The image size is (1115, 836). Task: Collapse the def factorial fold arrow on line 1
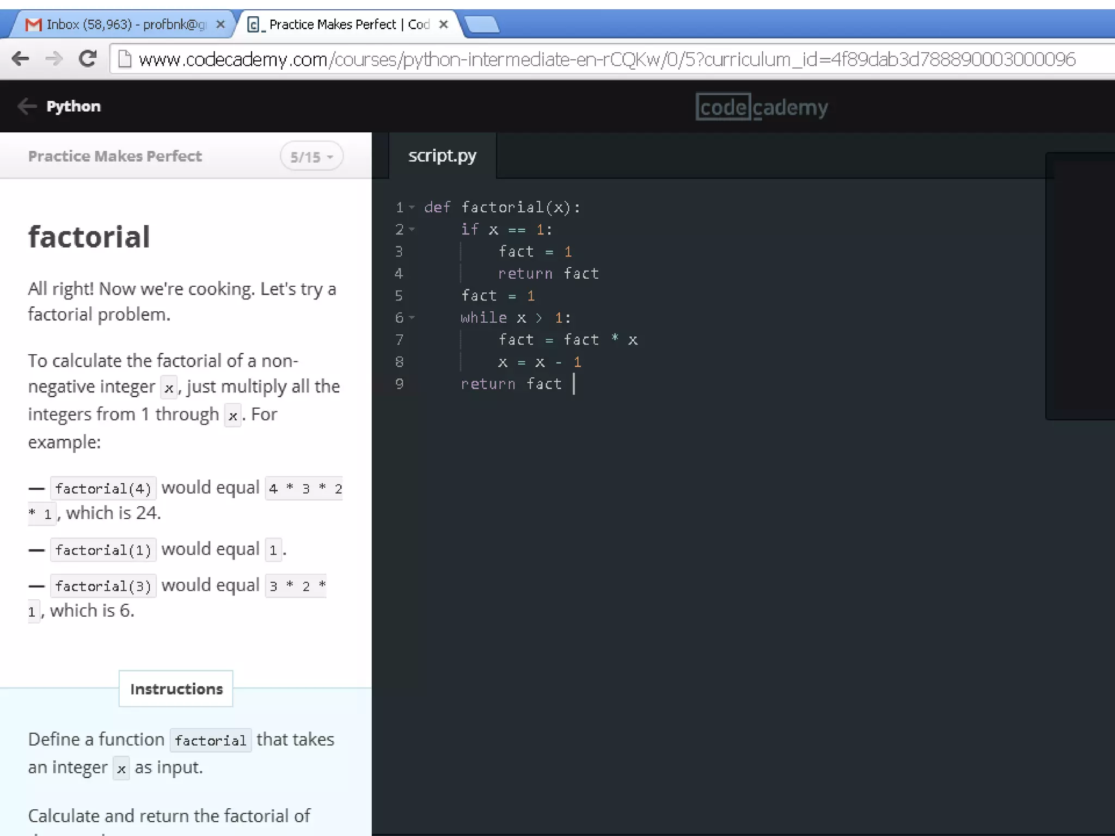[x=412, y=207]
